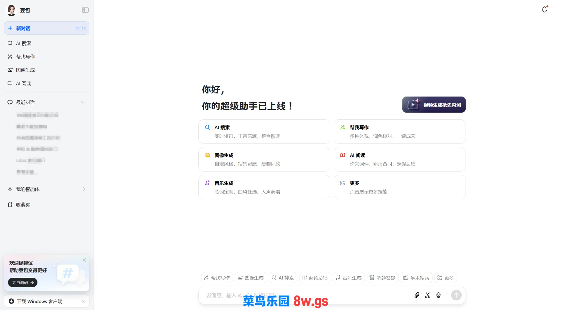
Task: Open the AI 搜索 skill card
Action: pos(264,132)
